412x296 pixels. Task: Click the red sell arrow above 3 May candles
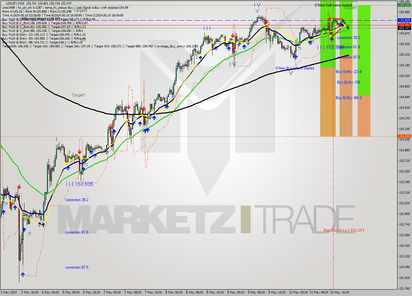tap(19, 187)
